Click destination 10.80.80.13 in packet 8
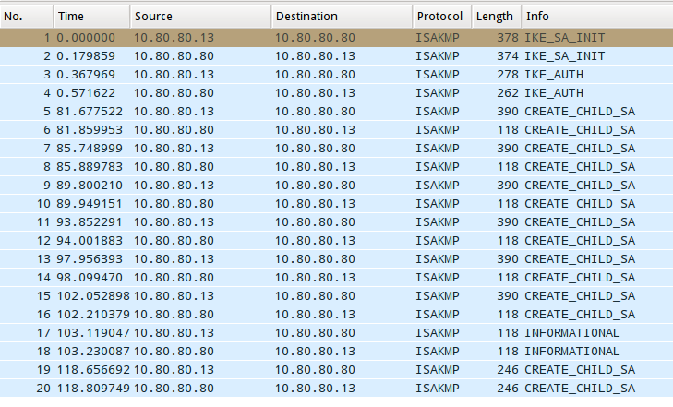Image resolution: width=673 pixels, height=407 pixels. (x=315, y=167)
